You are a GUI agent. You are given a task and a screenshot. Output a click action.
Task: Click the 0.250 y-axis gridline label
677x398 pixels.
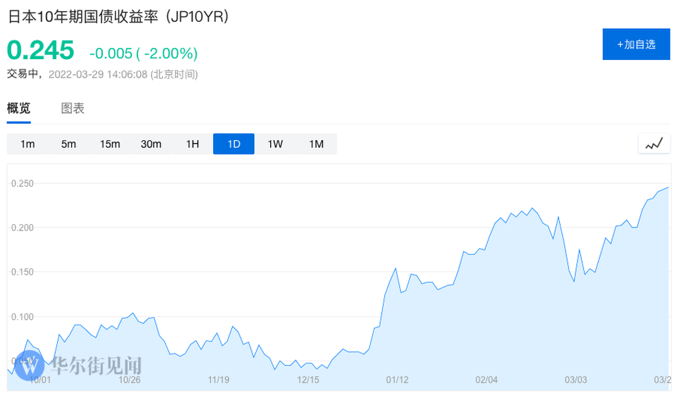point(22,183)
